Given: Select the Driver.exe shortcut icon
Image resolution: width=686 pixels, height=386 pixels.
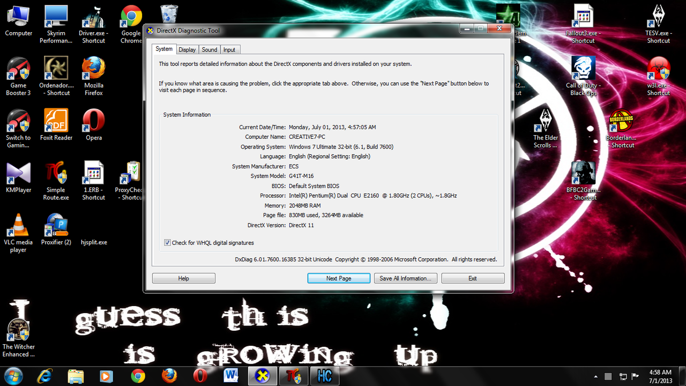Looking at the screenshot, I should (x=94, y=24).
